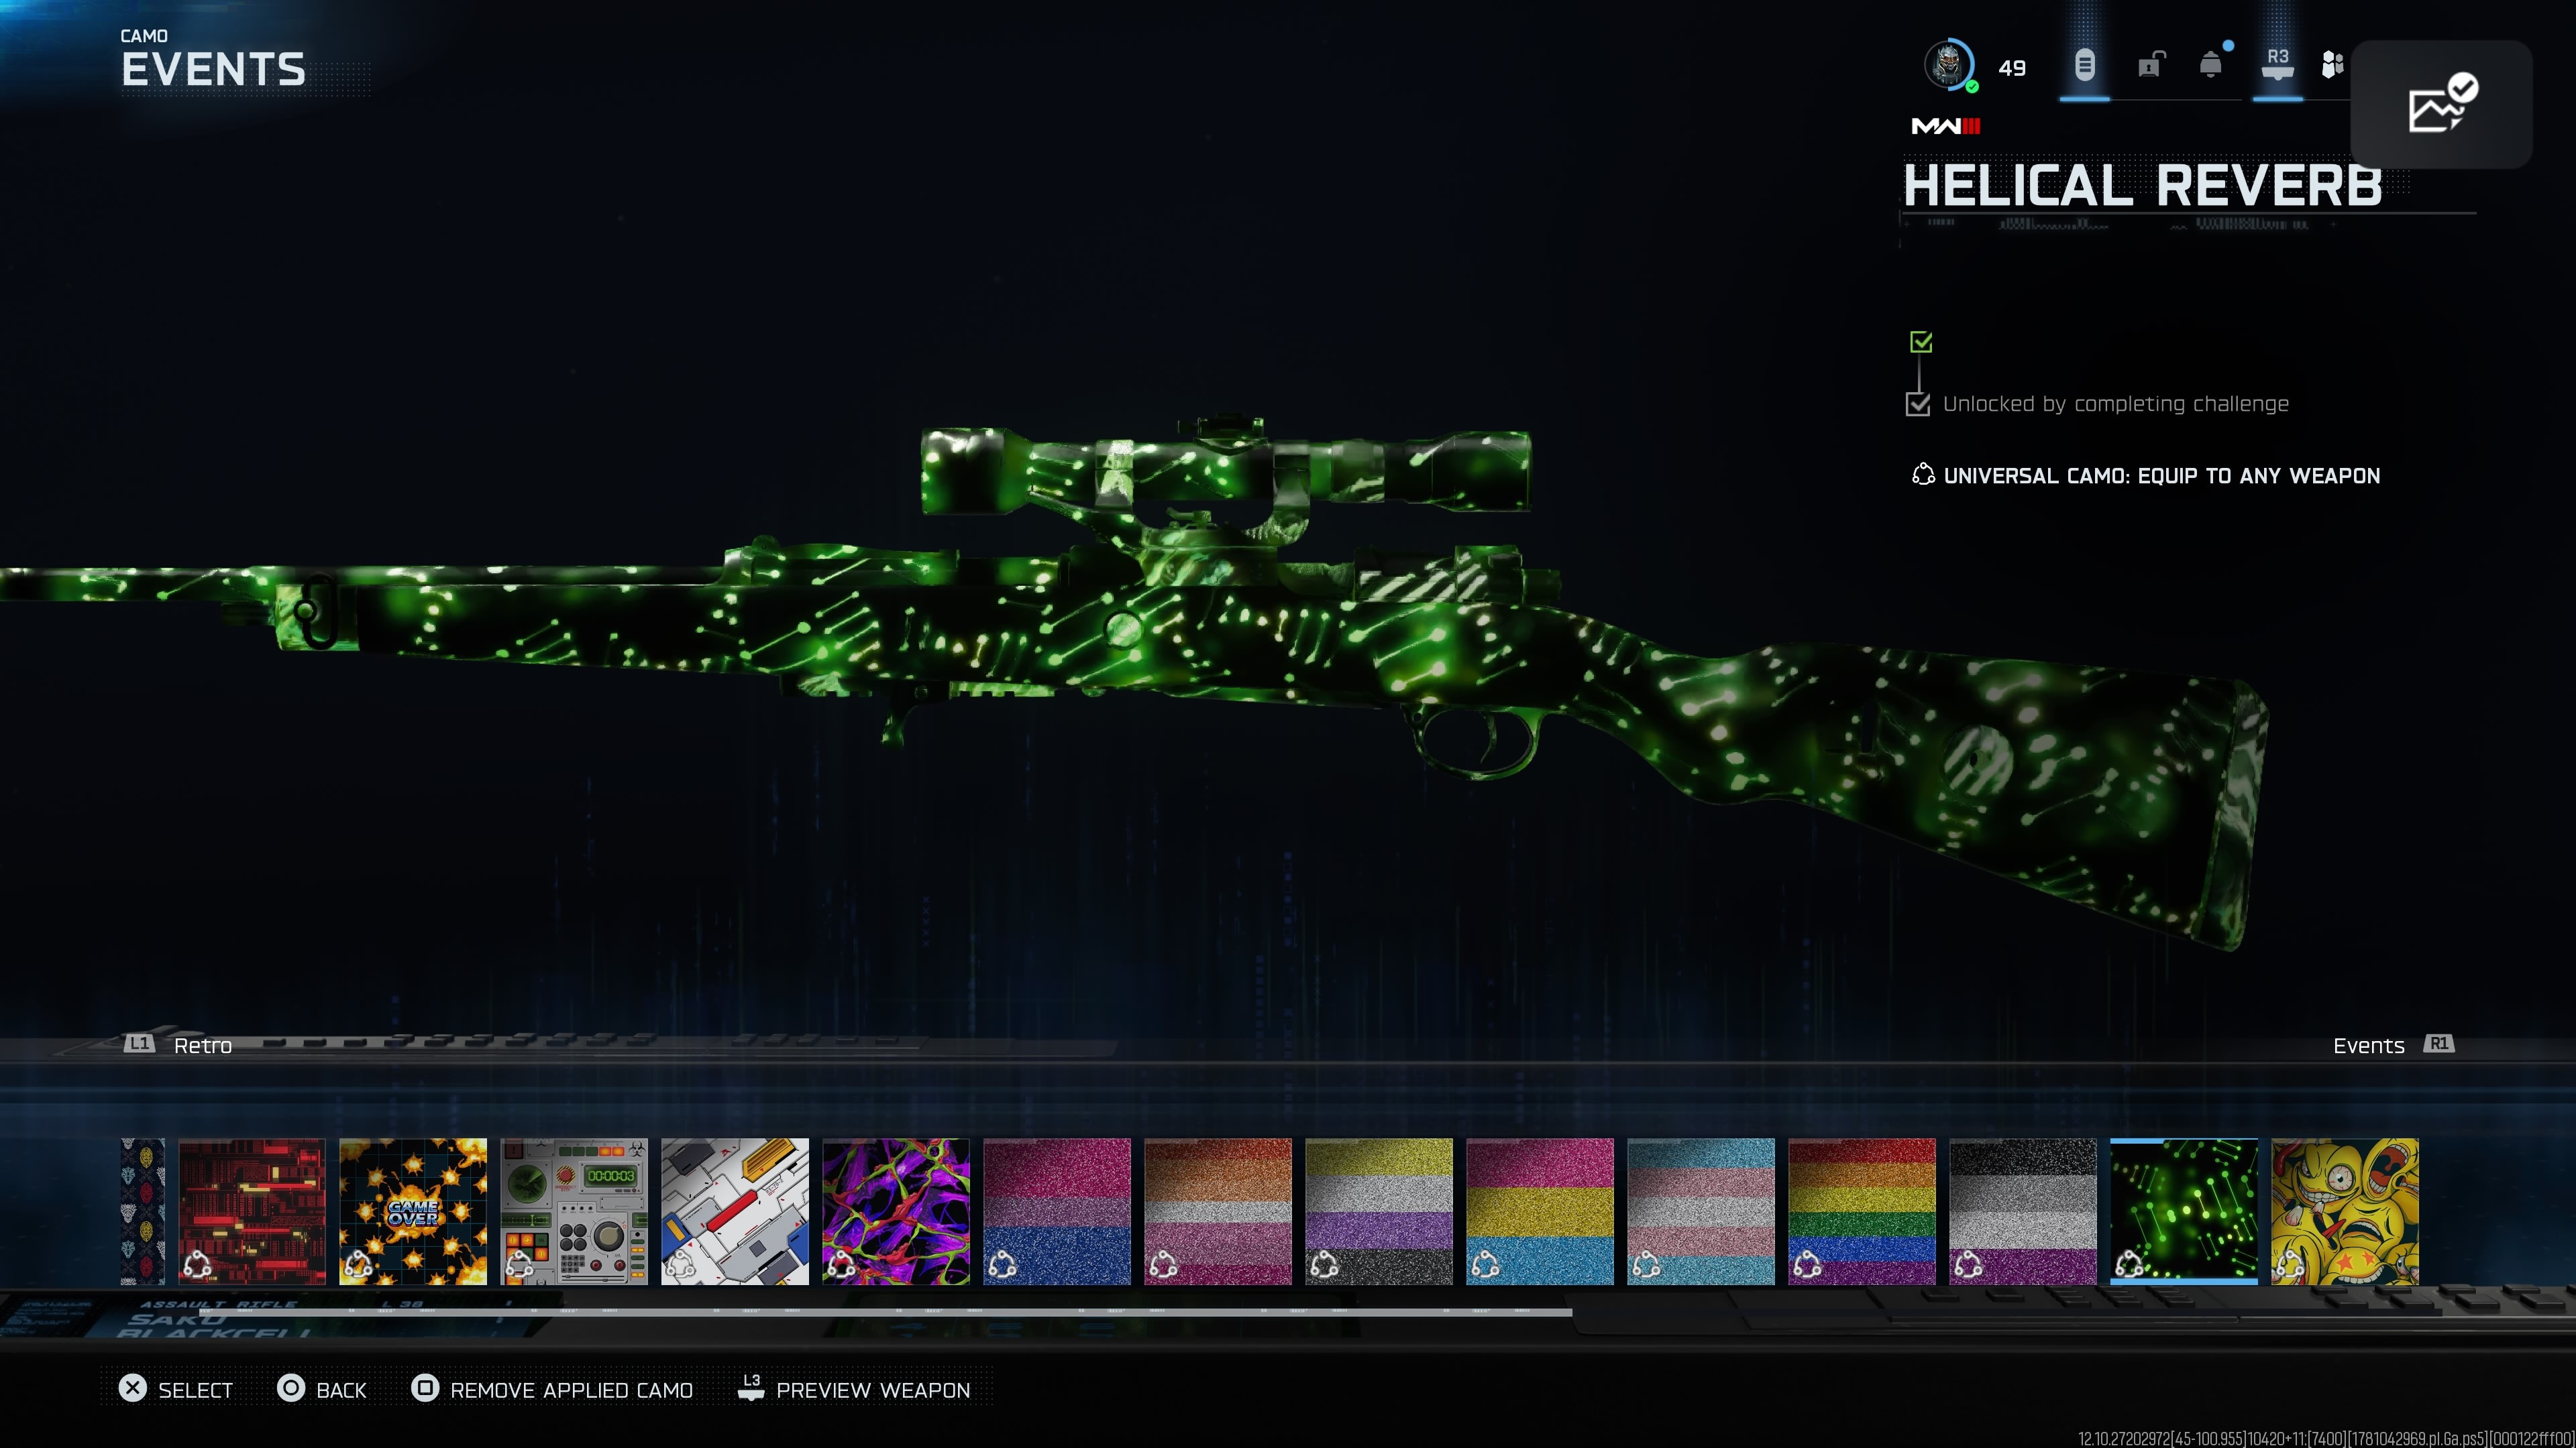Choose the green Helical Reverb camo tile

coord(2184,1211)
